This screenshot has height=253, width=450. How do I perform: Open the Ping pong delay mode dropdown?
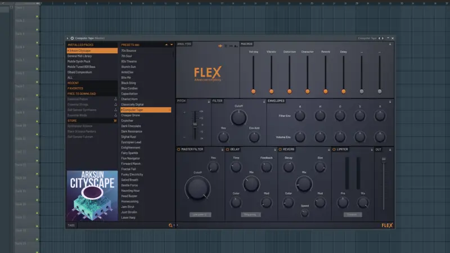click(250, 215)
